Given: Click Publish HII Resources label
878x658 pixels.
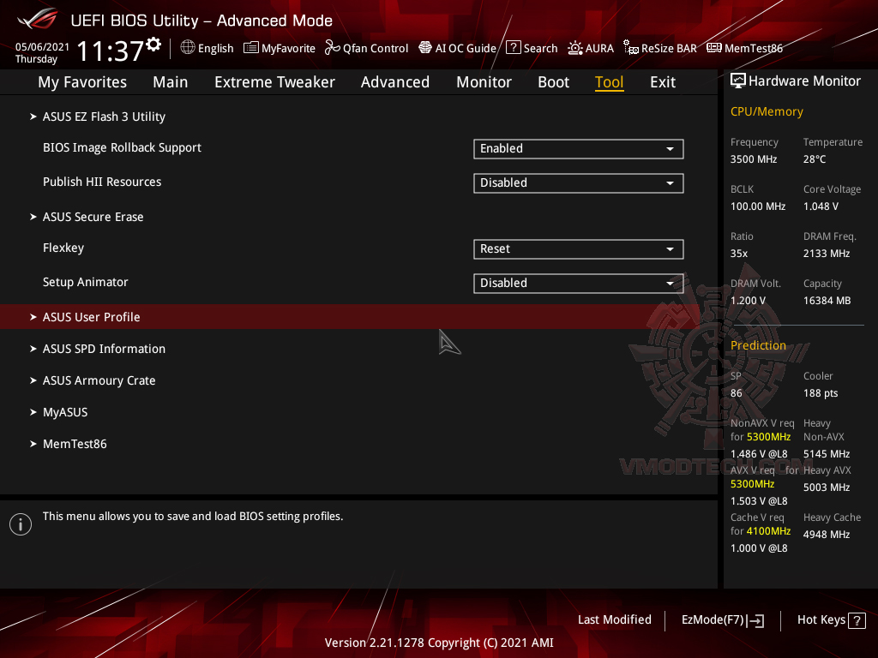Looking at the screenshot, I should click(102, 182).
